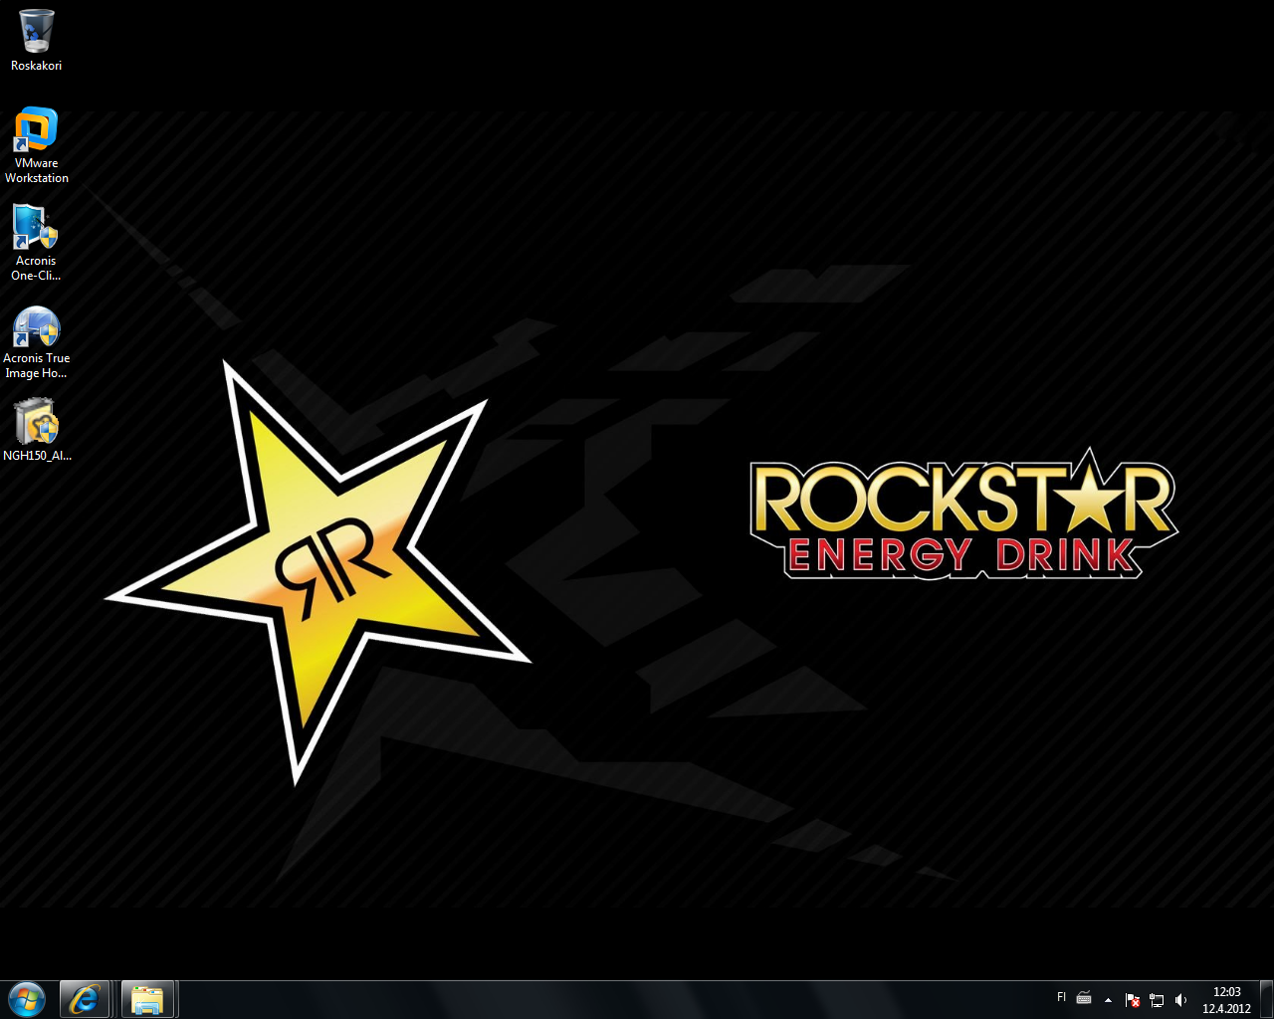The width and height of the screenshot is (1274, 1019).
Task: Click the Show desktop button
Action: coord(1266,999)
